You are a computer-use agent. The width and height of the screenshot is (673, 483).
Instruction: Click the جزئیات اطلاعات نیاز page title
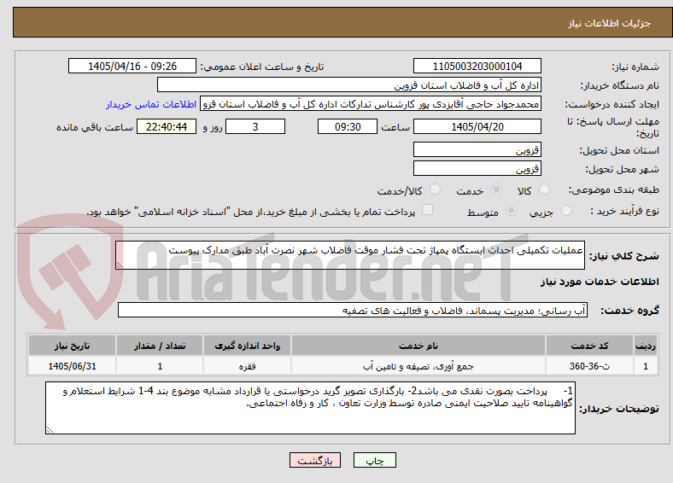[610, 23]
